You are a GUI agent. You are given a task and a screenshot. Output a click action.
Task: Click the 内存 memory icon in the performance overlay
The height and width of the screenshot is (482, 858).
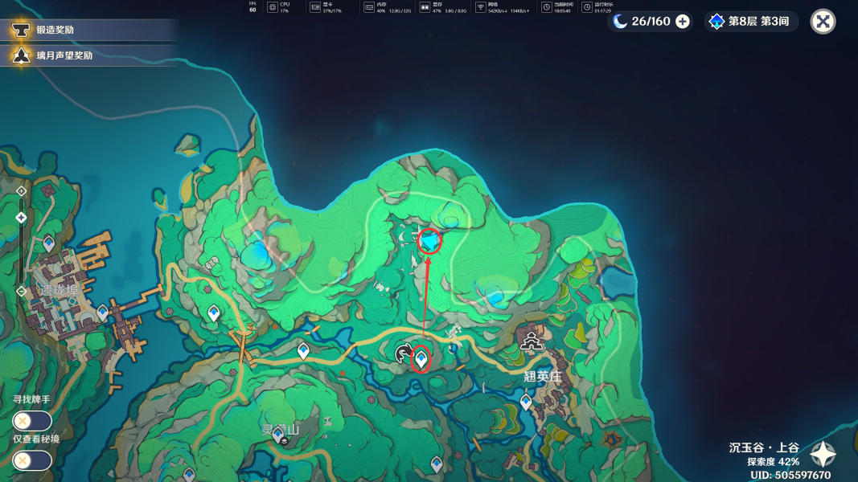tap(369, 7)
